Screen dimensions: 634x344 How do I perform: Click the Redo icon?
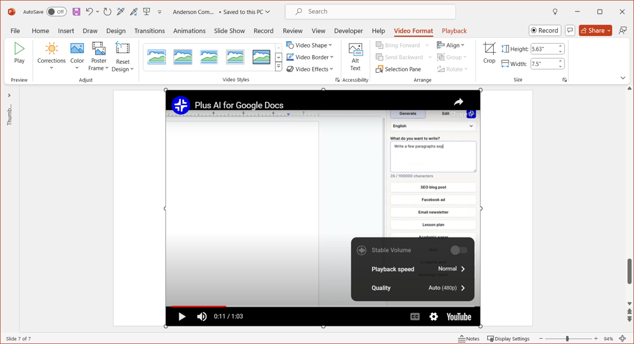[107, 12]
